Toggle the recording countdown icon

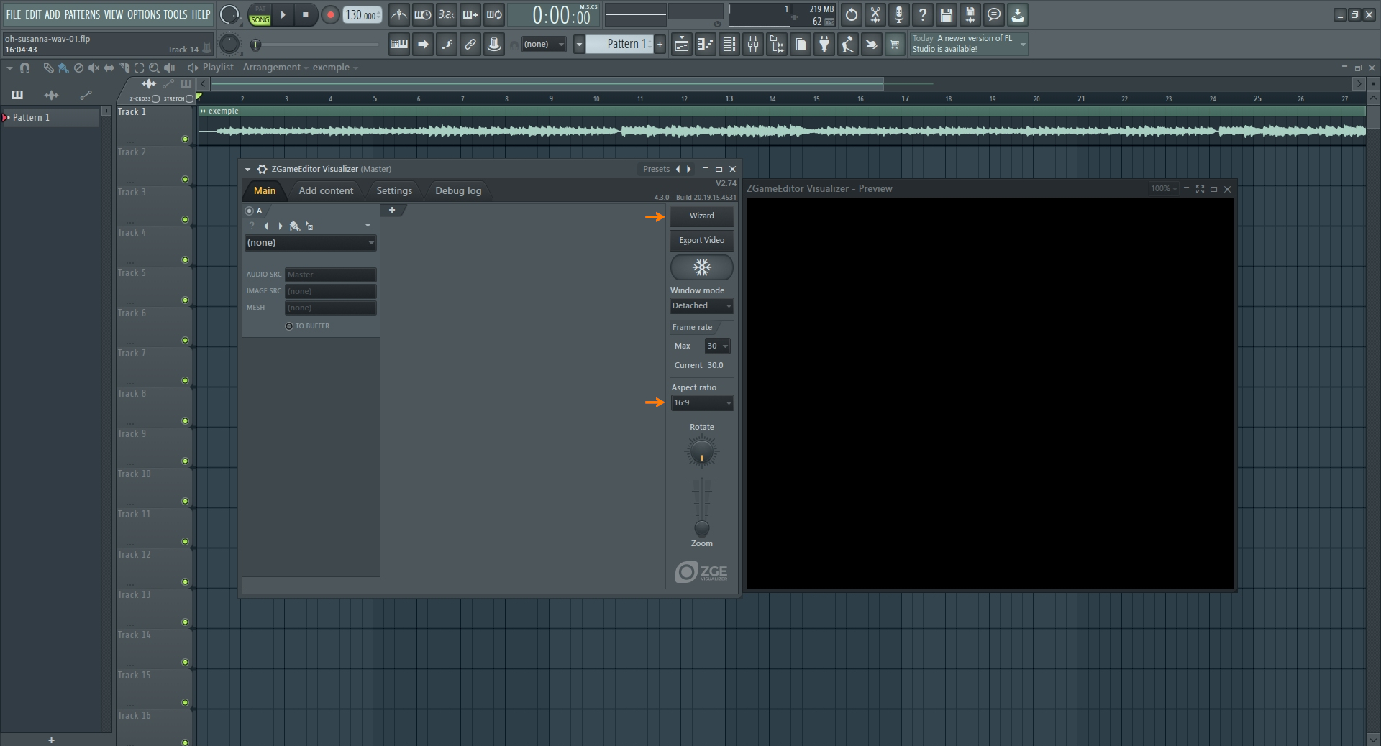point(446,14)
